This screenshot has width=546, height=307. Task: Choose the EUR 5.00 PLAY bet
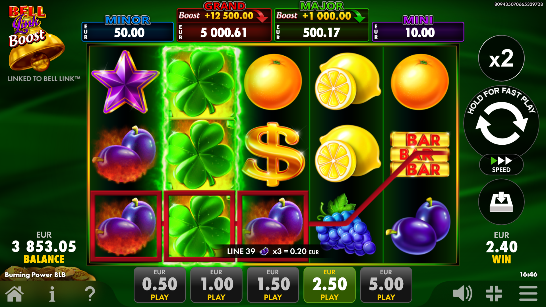(x=386, y=285)
